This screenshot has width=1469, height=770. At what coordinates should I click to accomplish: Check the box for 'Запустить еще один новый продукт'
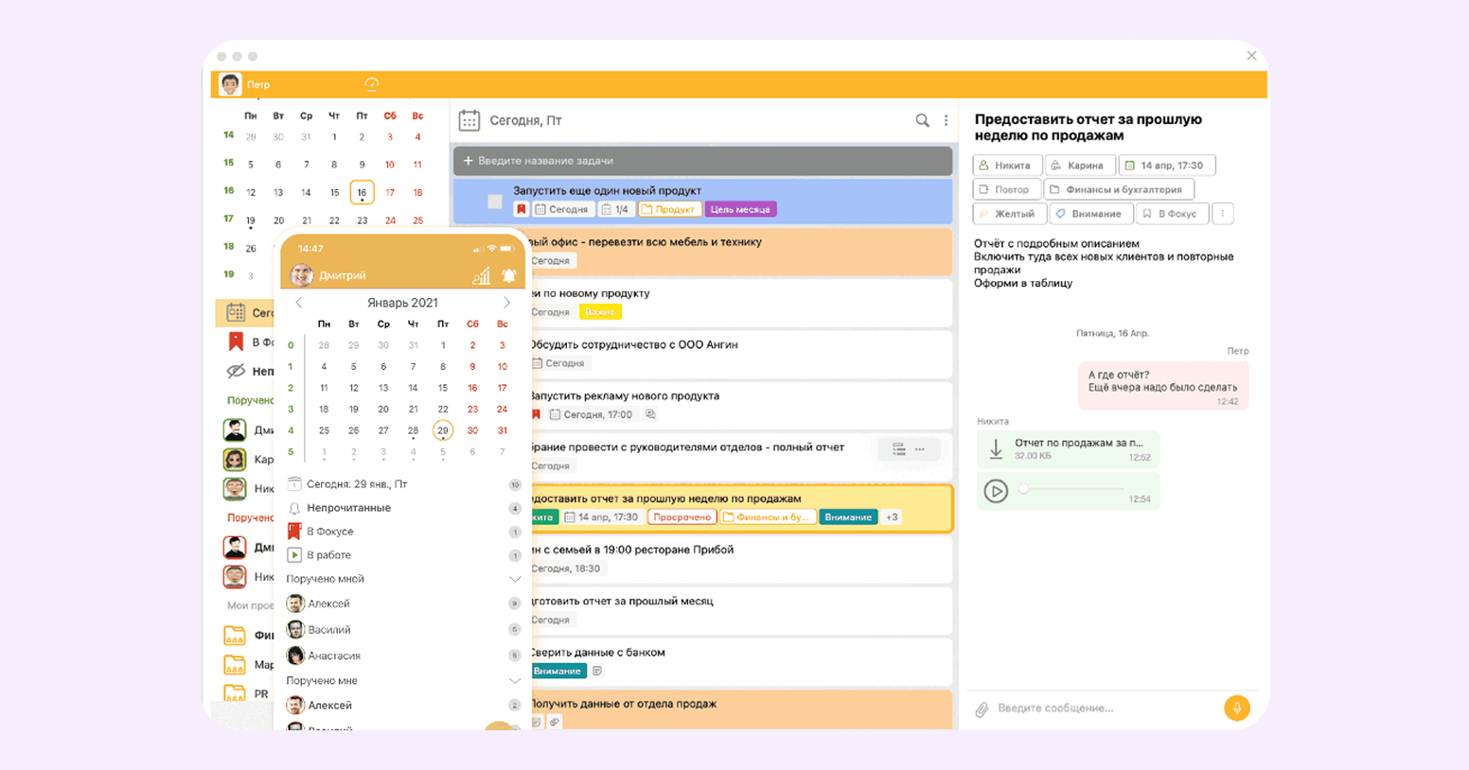point(495,201)
